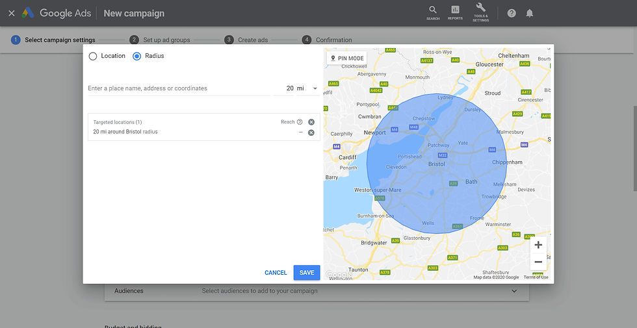
Task: Click the Gloucester label on the map
Action: tap(489, 64)
